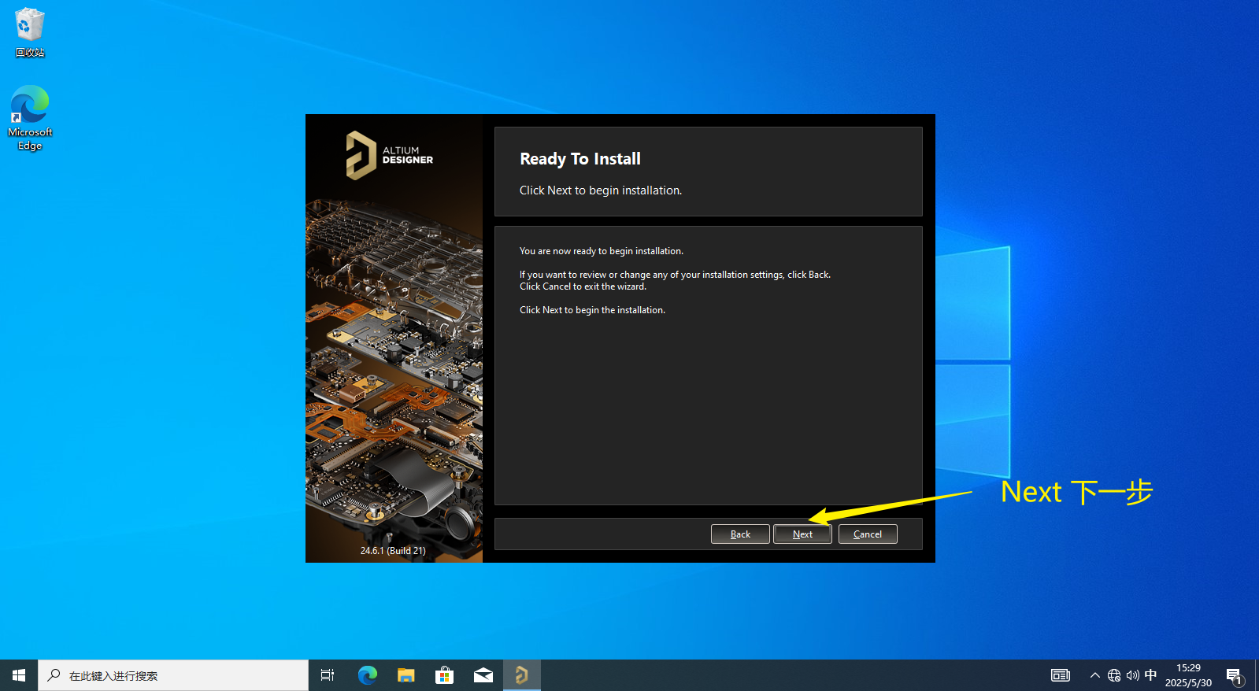Screen dimensions: 1259x691
Task: Click the Altium Designer logo
Action: click(x=390, y=155)
